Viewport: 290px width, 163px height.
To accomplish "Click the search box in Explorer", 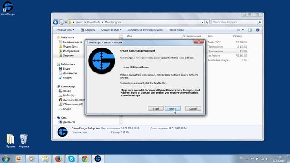I will [x=237, y=22].
